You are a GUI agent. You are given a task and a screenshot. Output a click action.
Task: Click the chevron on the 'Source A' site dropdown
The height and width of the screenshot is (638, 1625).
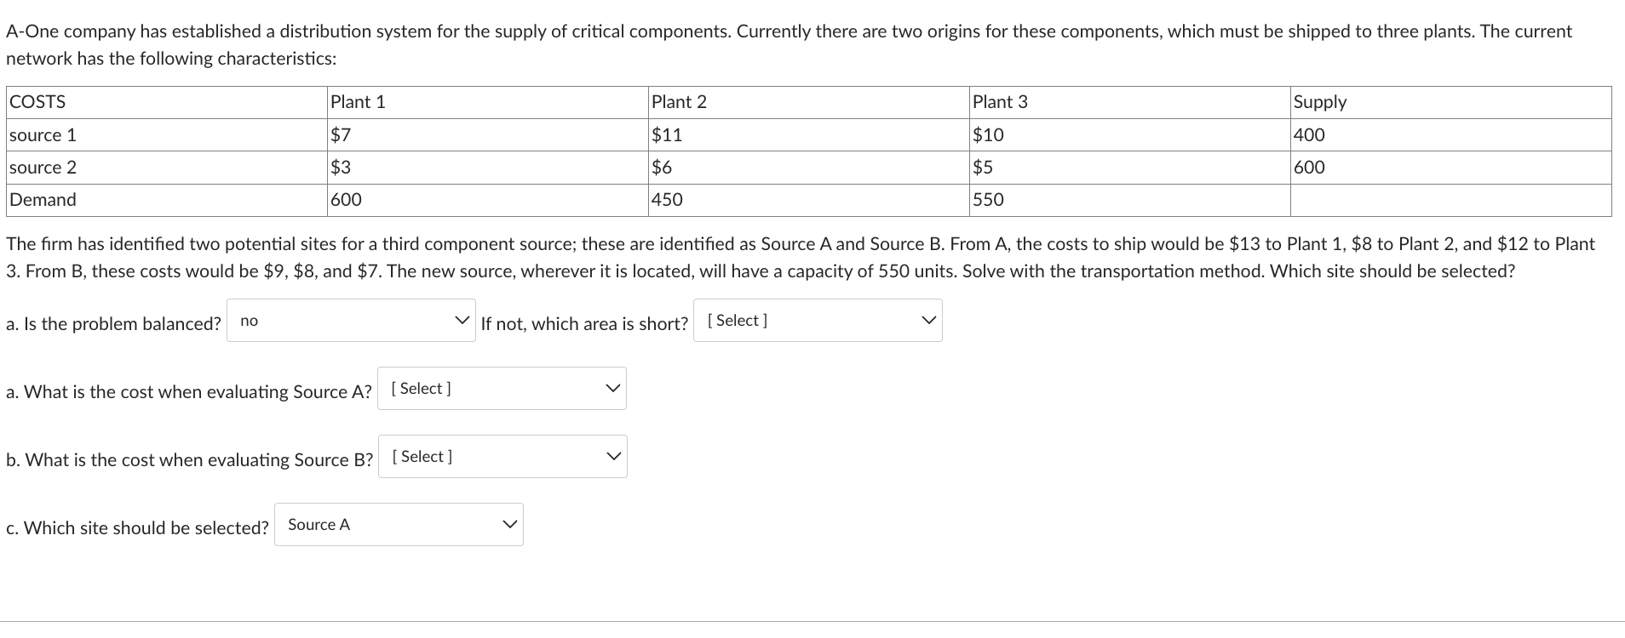coord(509,523)
